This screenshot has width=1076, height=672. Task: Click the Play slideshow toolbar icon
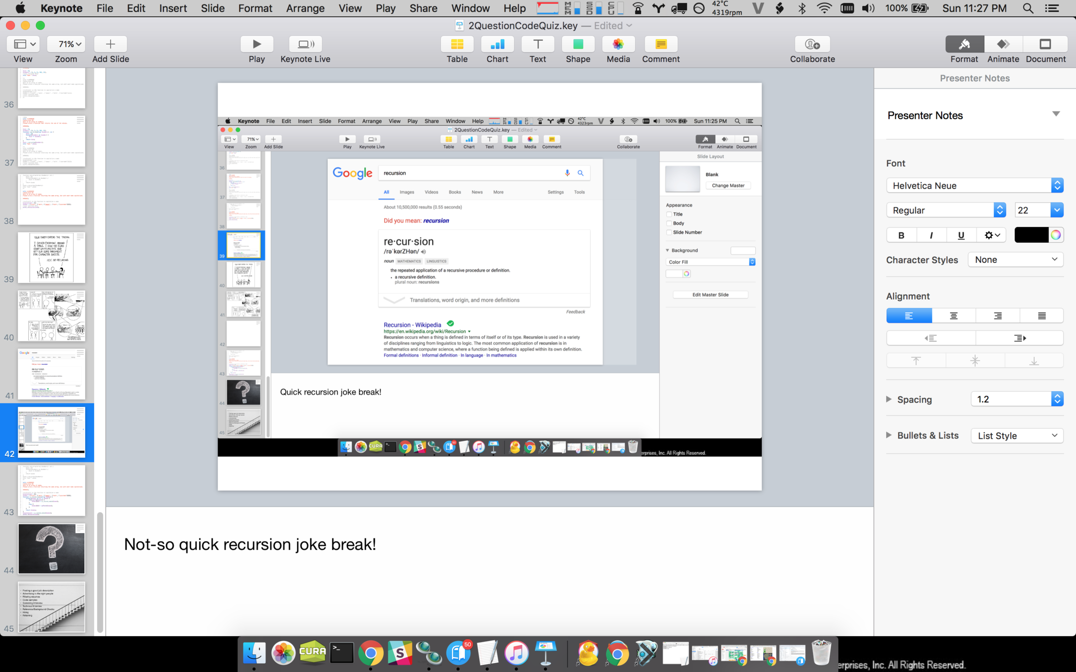[257, 44]
